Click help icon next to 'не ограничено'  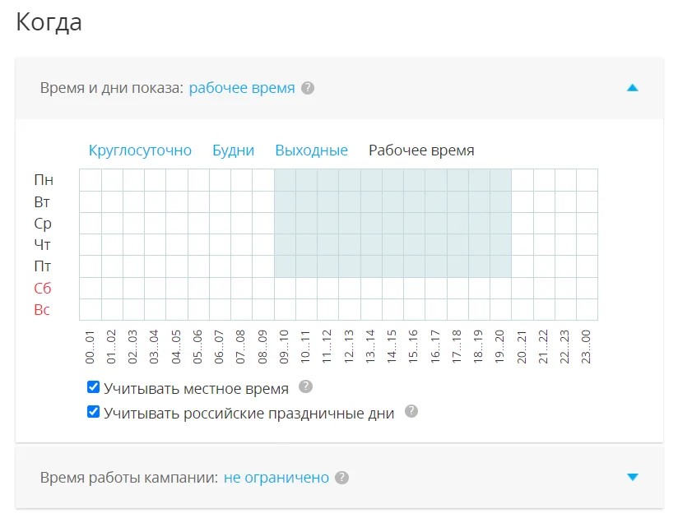[x=342, y=478]
